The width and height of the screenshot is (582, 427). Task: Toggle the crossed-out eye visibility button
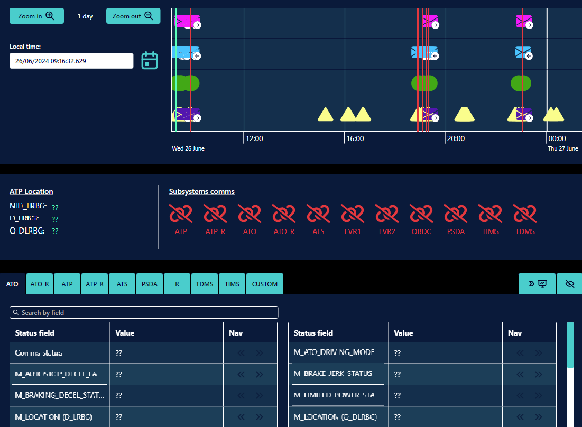[569, 284]
